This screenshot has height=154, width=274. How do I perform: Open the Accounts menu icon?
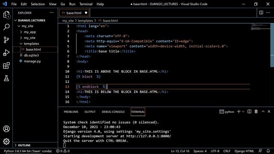click(6, 129)
